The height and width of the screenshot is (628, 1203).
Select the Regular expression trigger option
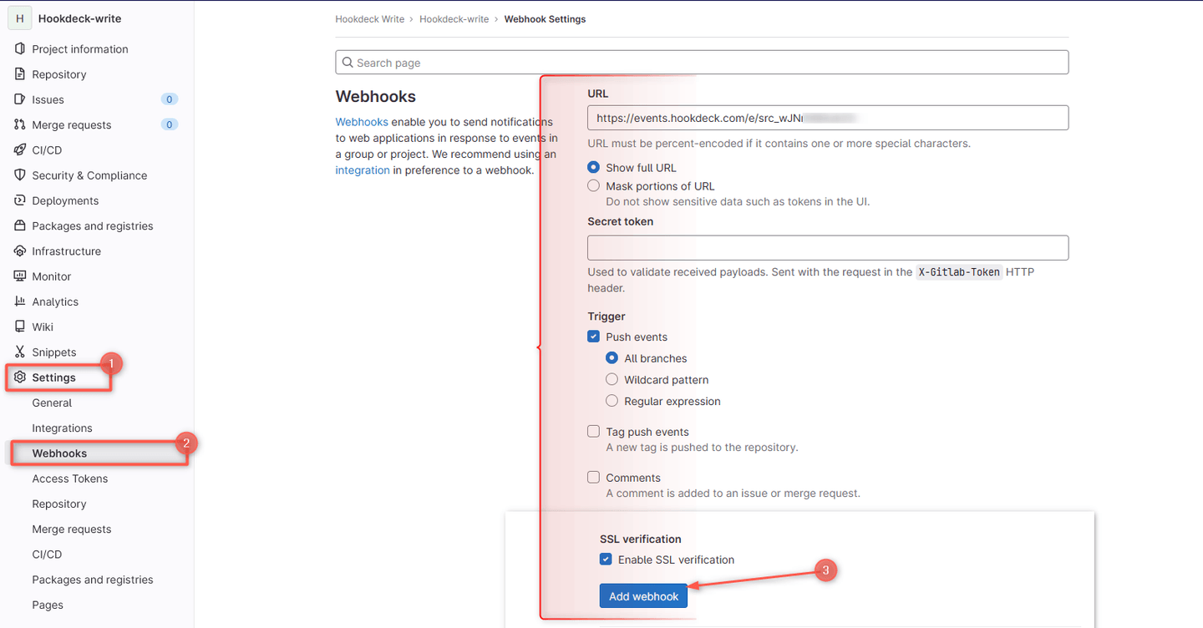(x=612, y=401)
